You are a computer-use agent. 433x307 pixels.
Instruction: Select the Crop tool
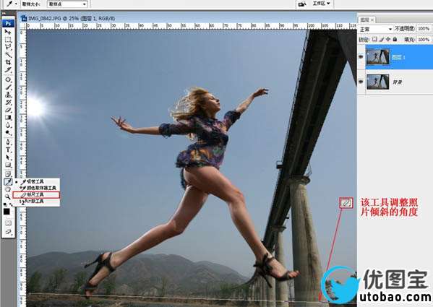[8, 62]
